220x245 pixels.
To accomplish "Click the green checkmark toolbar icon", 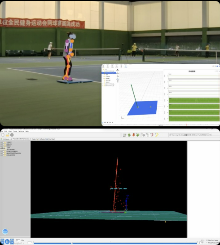I will point(138,135).
